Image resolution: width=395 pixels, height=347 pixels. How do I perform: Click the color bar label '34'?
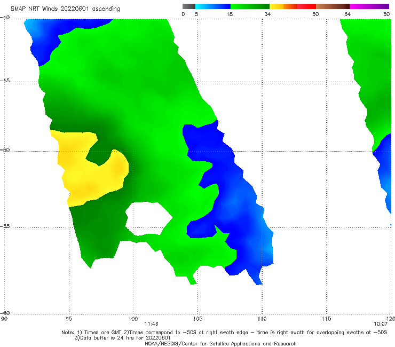267,14
